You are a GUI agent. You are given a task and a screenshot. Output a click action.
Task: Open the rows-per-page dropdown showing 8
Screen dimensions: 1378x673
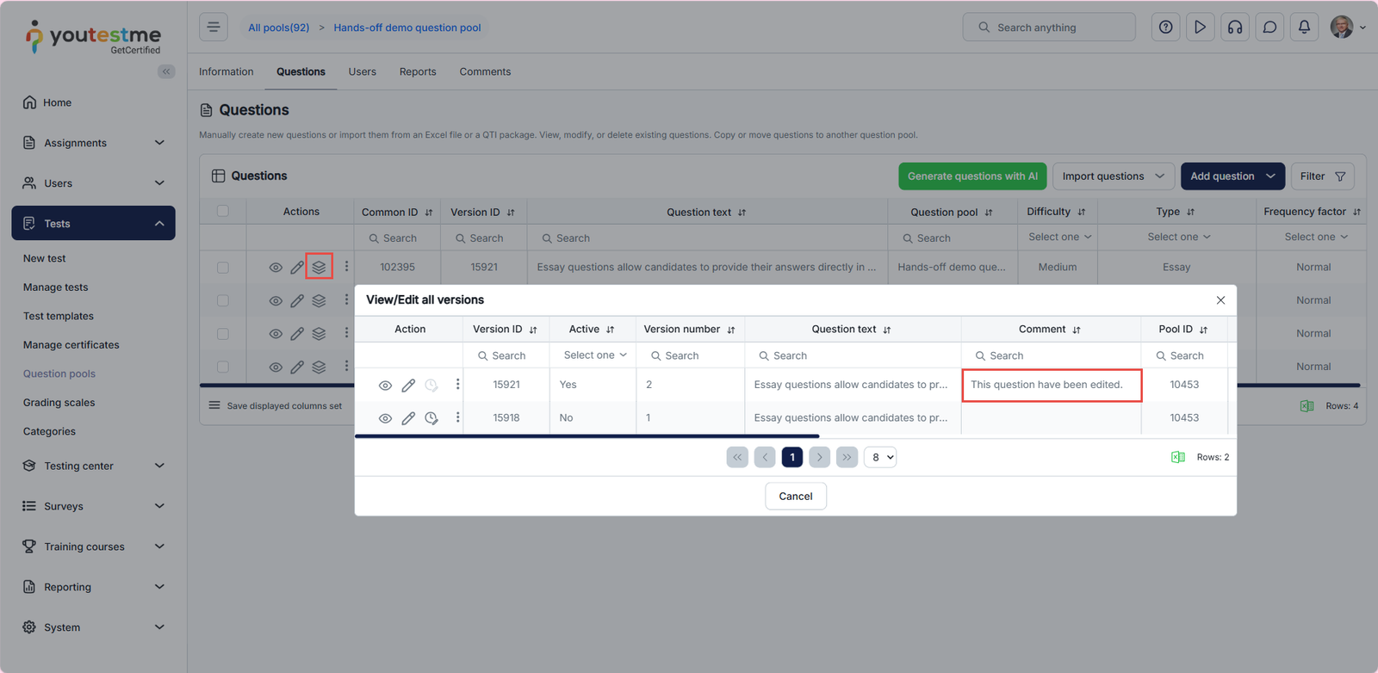tap(880, 457)
